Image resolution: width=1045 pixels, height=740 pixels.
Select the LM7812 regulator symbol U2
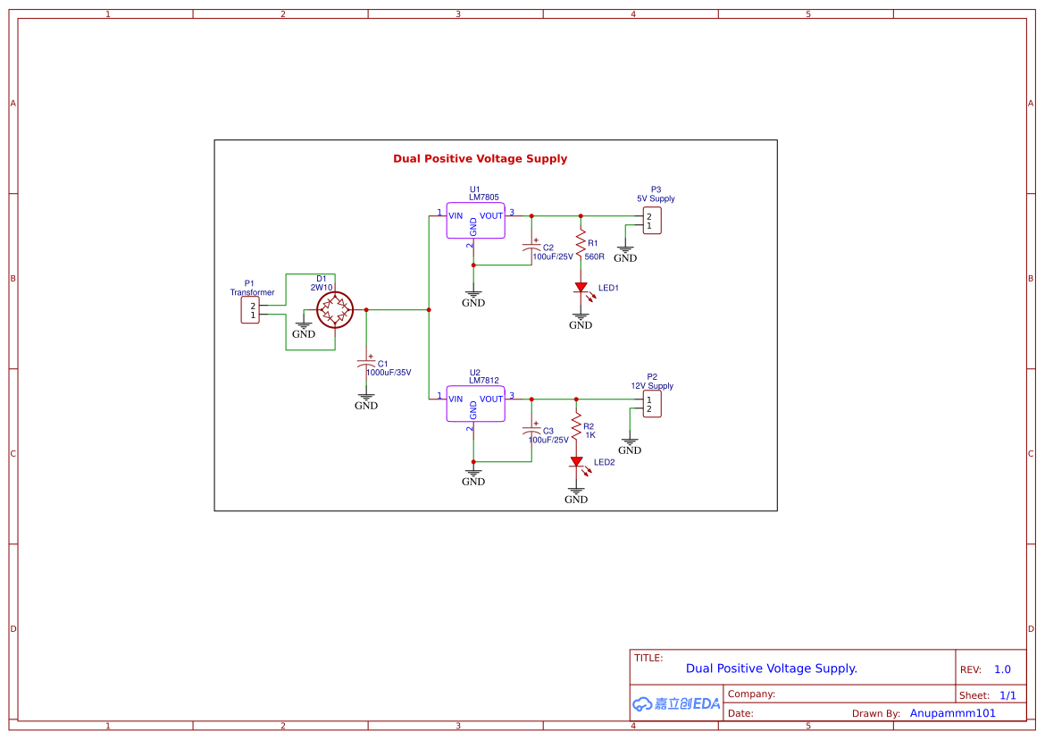point(474,403)
